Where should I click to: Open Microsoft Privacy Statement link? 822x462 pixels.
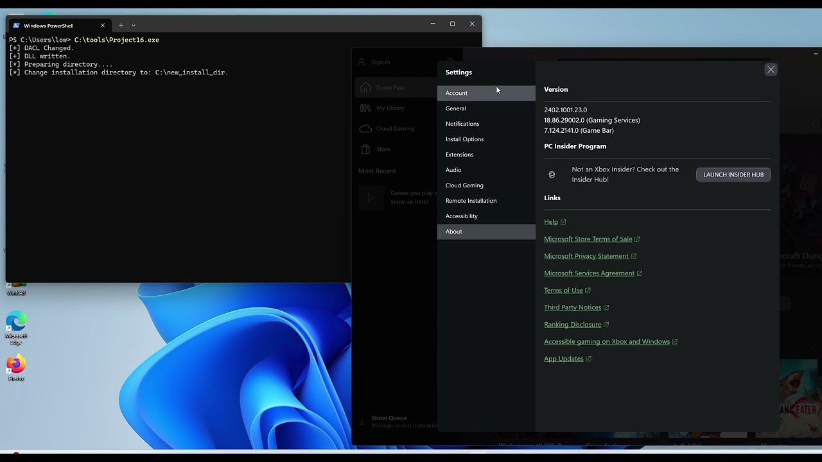[x=586, y=256]
